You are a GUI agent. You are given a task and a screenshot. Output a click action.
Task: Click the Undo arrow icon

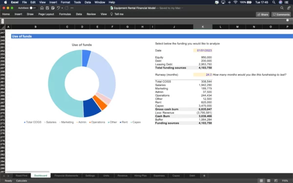pyautogui.click(x=58, y=8)
